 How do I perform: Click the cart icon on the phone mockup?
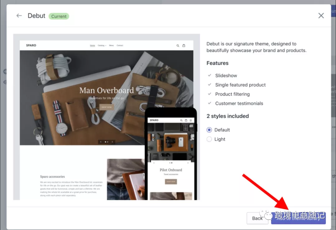point(186,120)
